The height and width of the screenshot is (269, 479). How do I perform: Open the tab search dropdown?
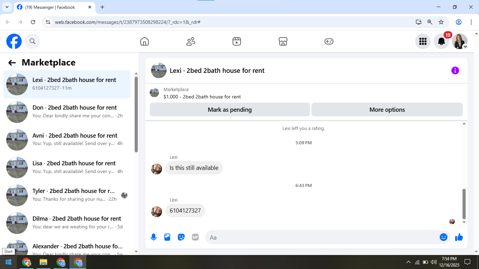tap(7, 7)
